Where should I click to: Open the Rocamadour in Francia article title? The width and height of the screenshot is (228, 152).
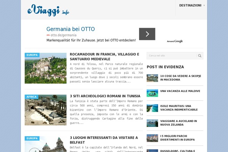pyautogui.click(x=104, y=57)
